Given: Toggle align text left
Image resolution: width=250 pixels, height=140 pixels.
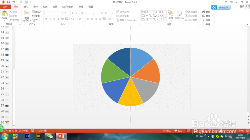Looking at the screenshot, I should click(x=88, y=19).
